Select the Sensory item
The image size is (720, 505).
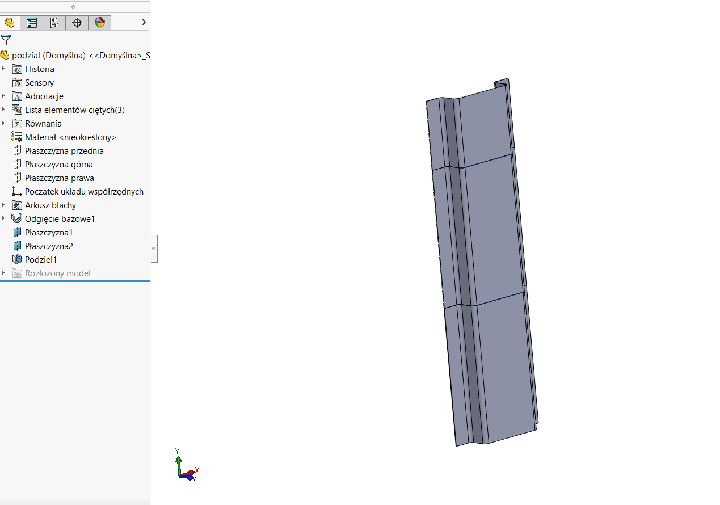39,83
